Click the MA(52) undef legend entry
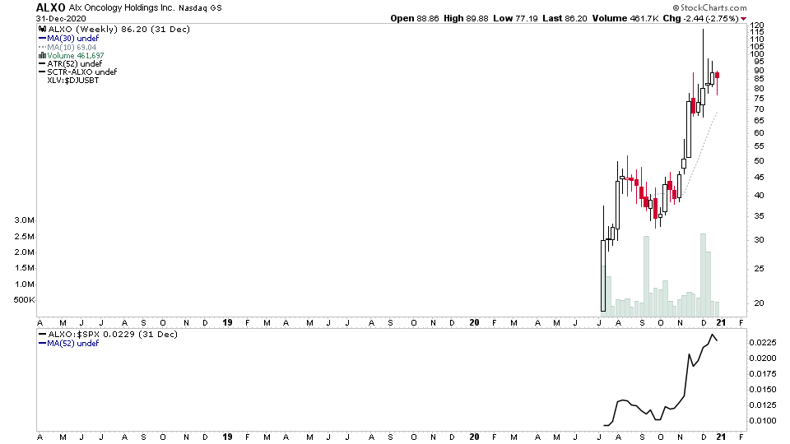 72,344
